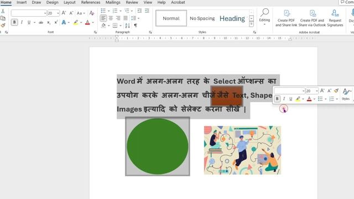Open the Design tab

point(52,2)
